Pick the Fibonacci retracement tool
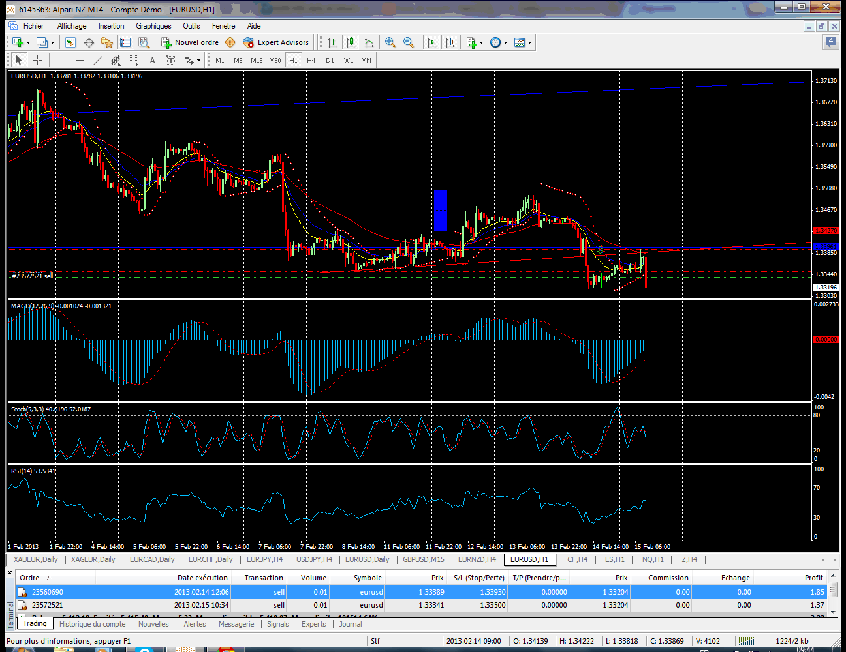Screen dimensions: 846x652 [x=134, y=60]
